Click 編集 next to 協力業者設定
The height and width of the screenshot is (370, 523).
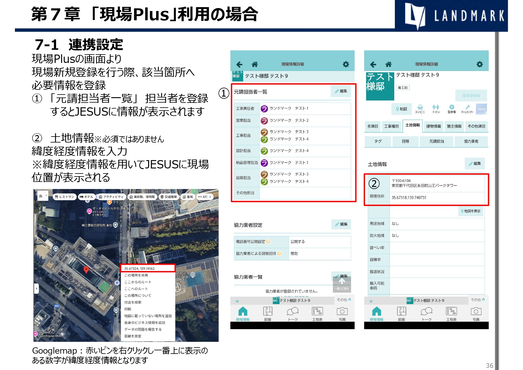(x=341, y=224)
